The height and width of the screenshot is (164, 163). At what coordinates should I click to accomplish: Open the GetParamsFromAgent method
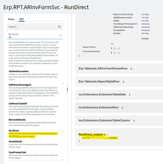pos(20,85)
